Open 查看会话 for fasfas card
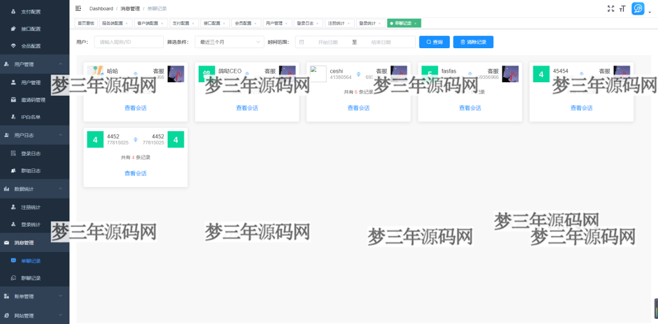This screenshot has height=324, width=658. coord(470,108)
